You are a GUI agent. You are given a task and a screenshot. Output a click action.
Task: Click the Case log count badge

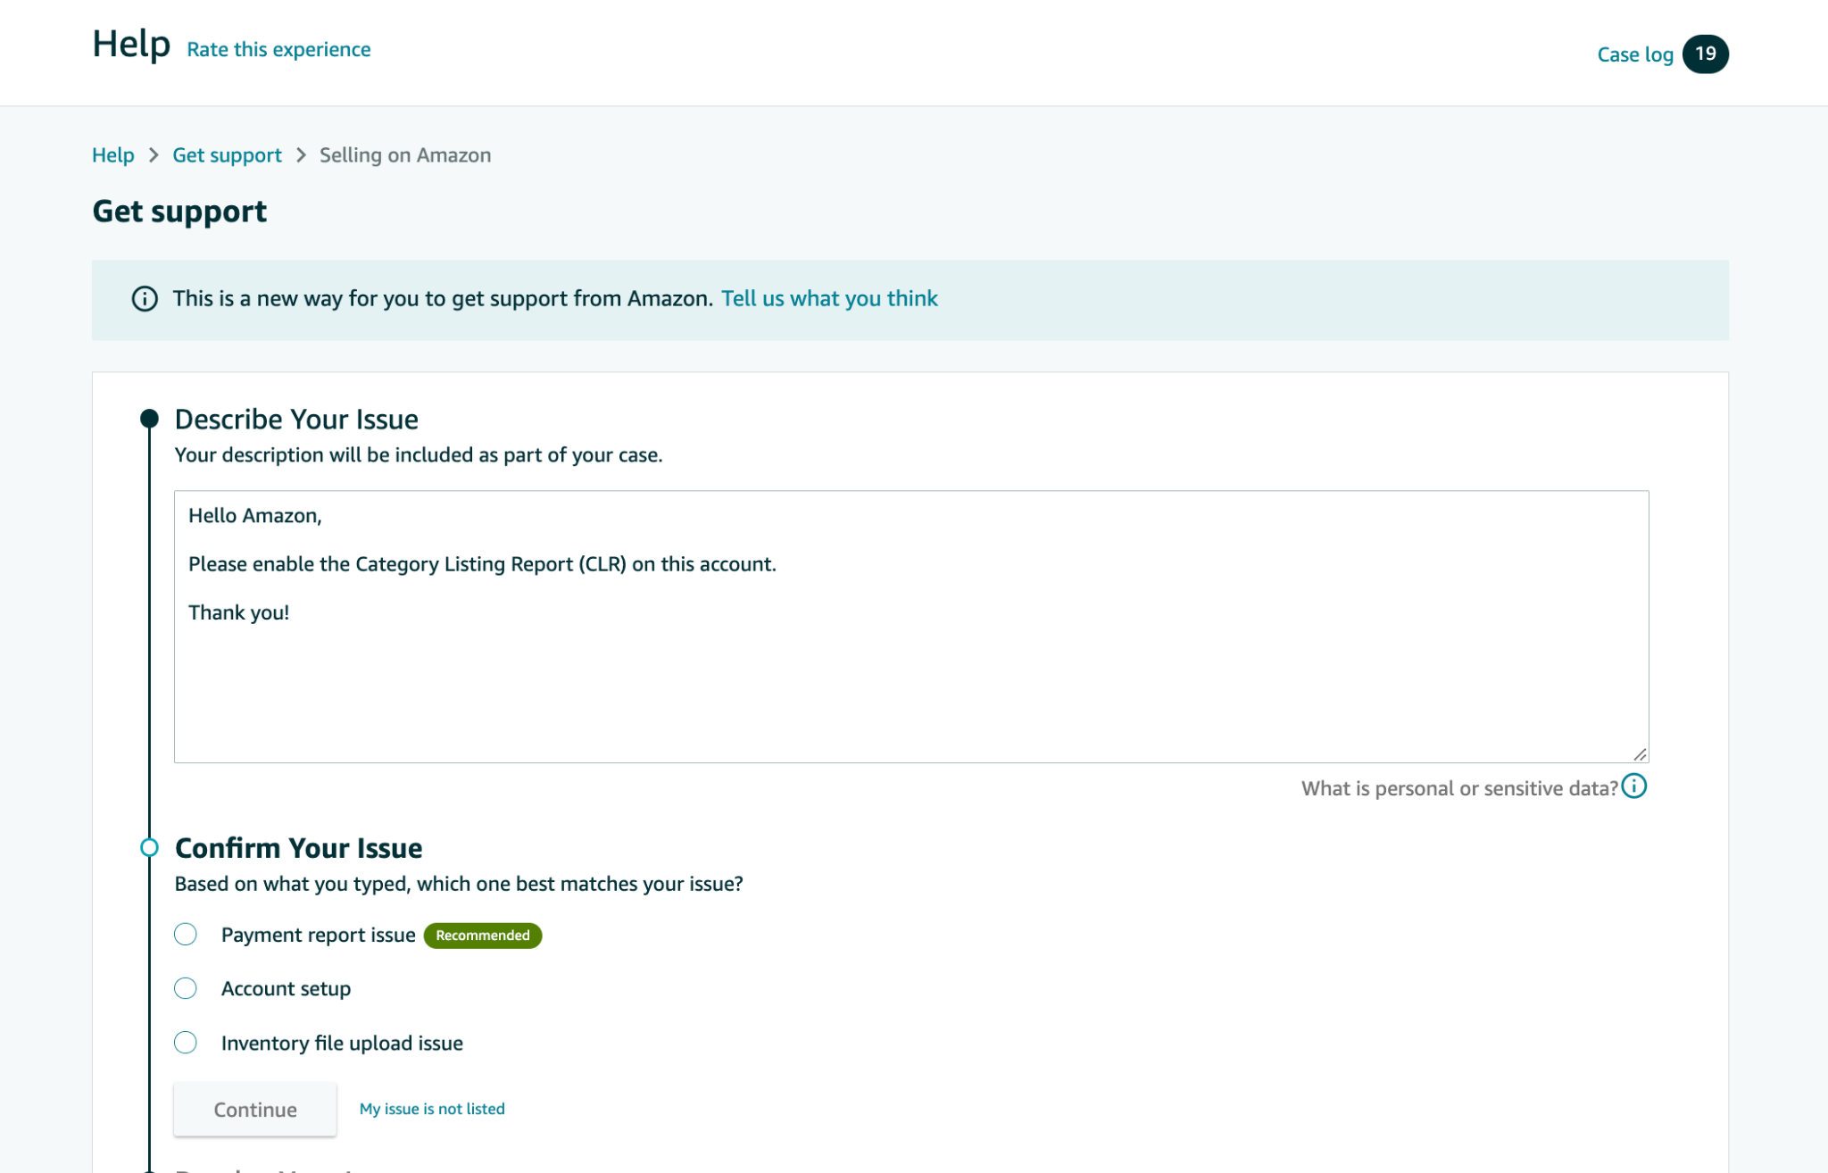pyautogui.click(x=1705, y=54)
